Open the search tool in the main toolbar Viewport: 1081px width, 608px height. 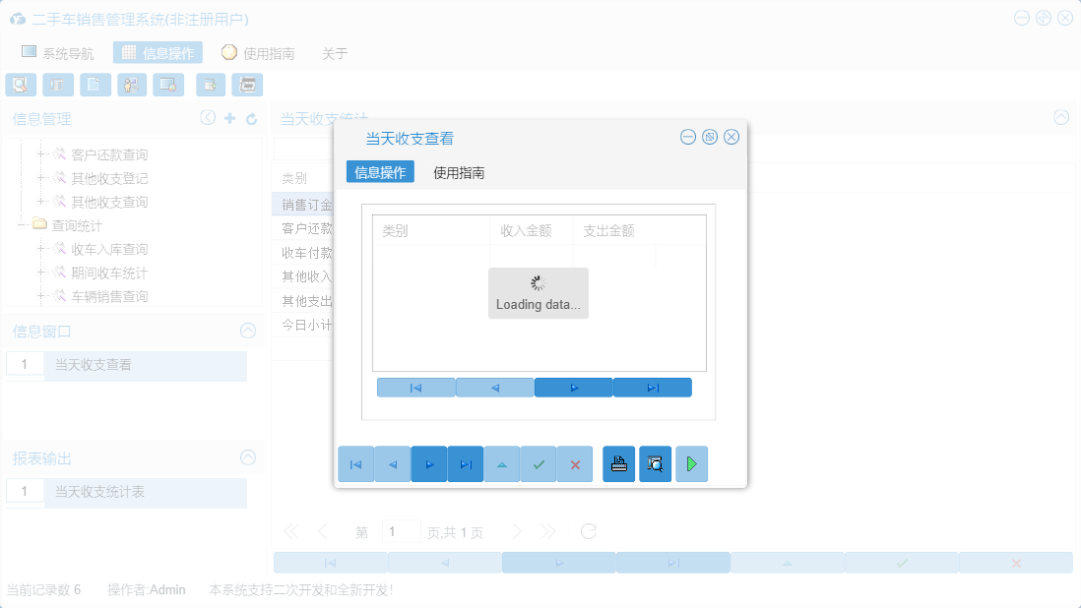(20, 85)
